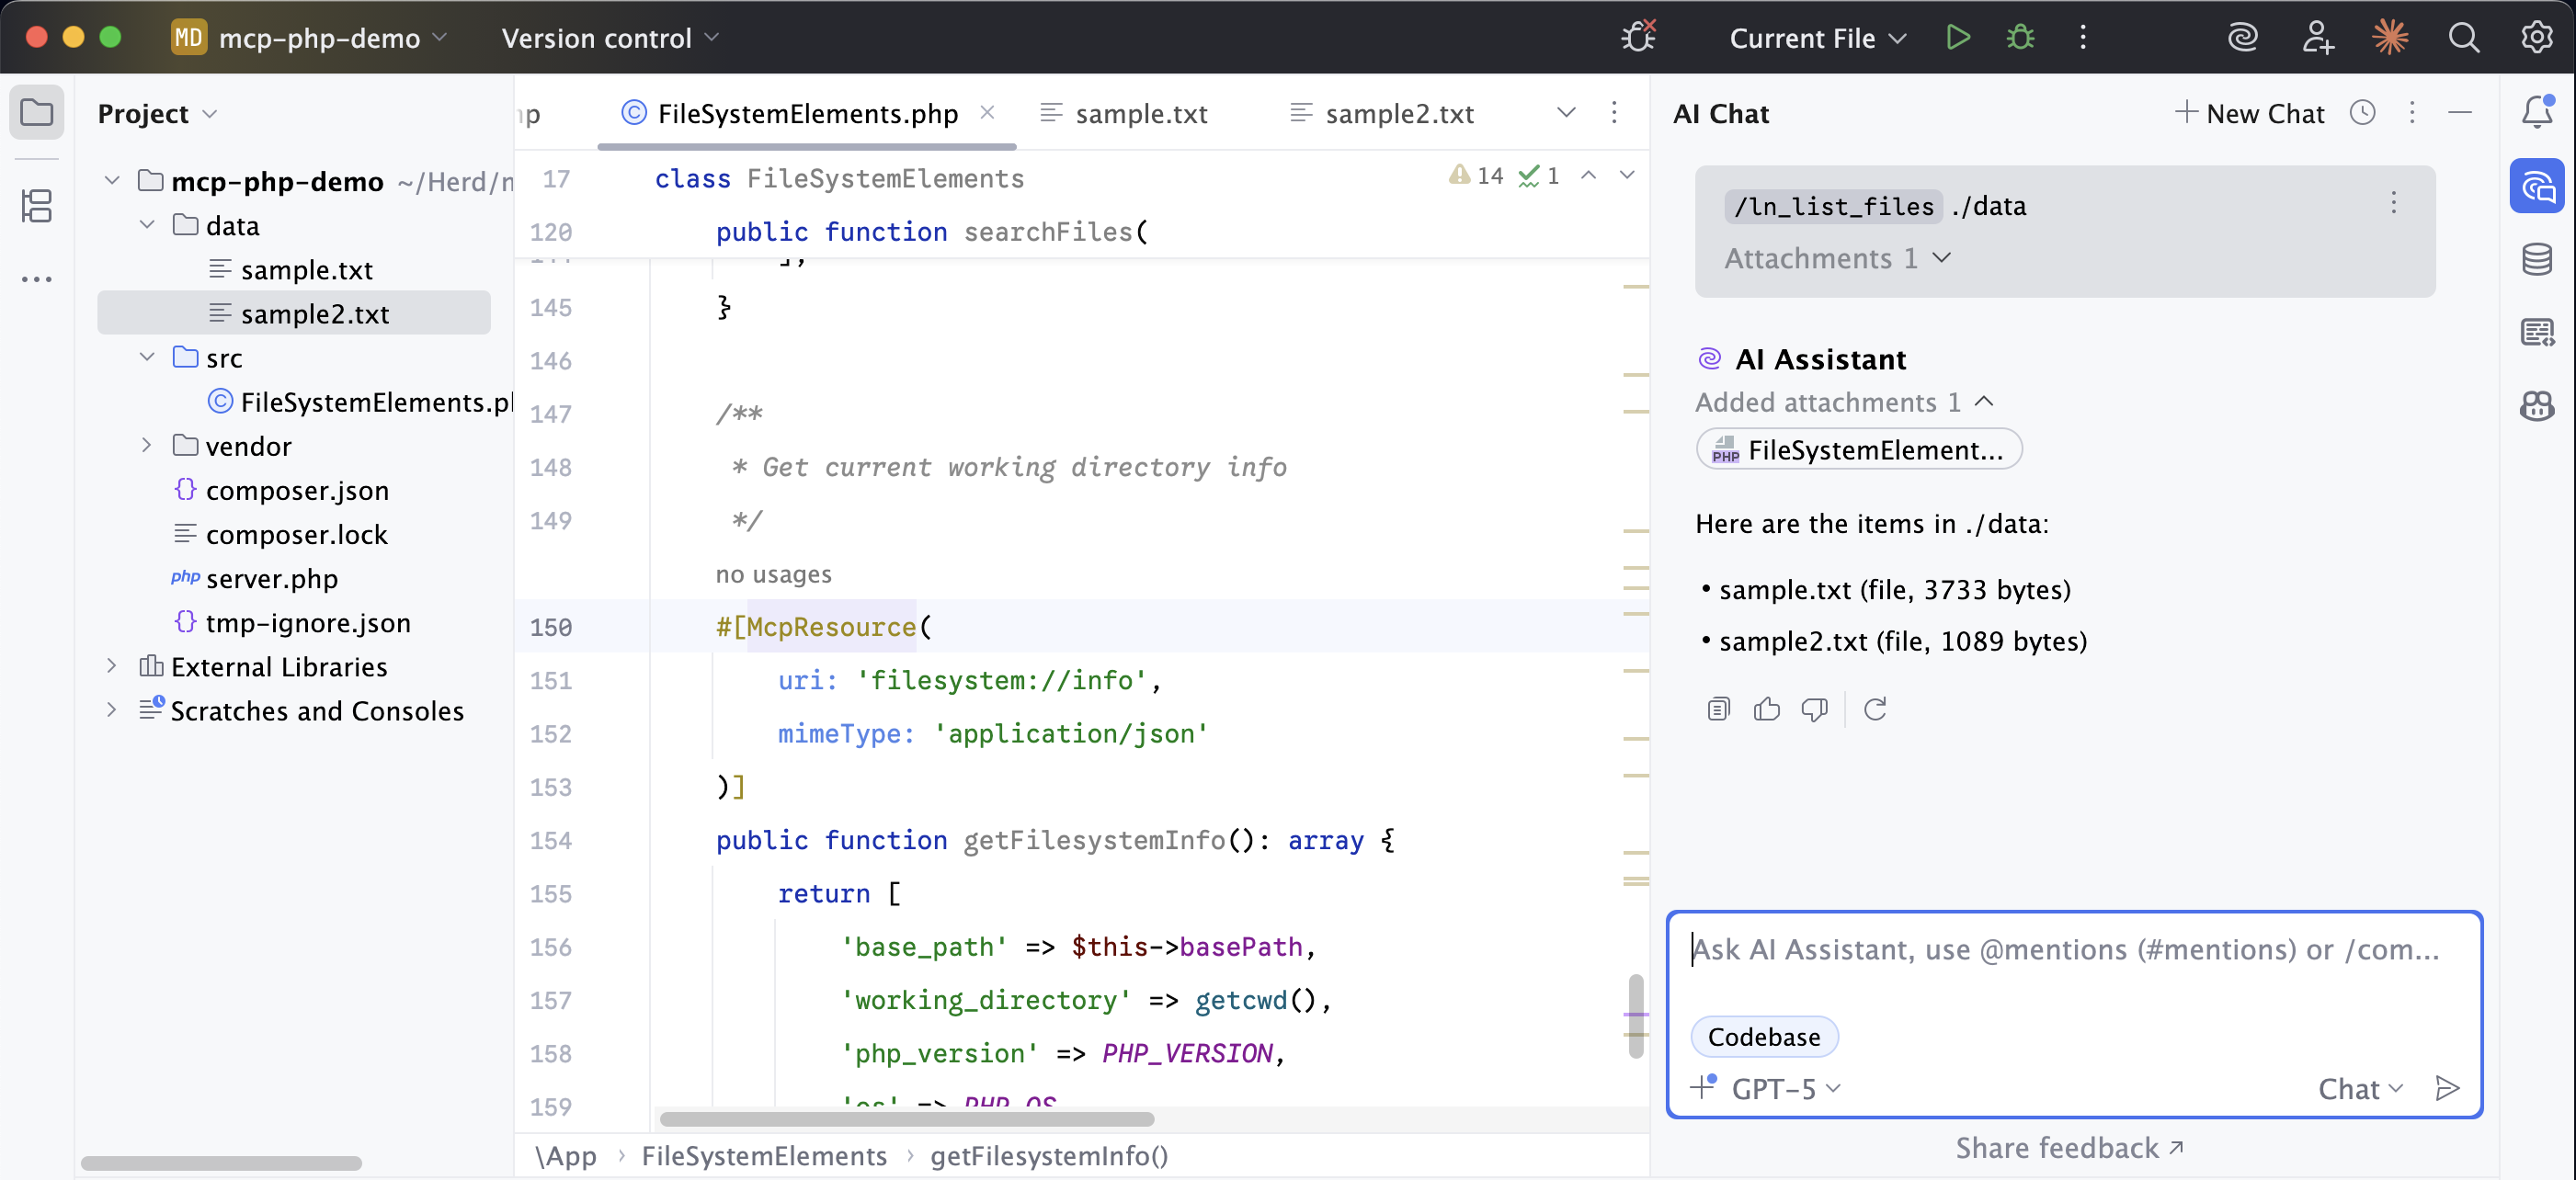This screenshot has height=1180, width=2576.
Task: Run Current File with green play icon
Action: pos(1958,37)
